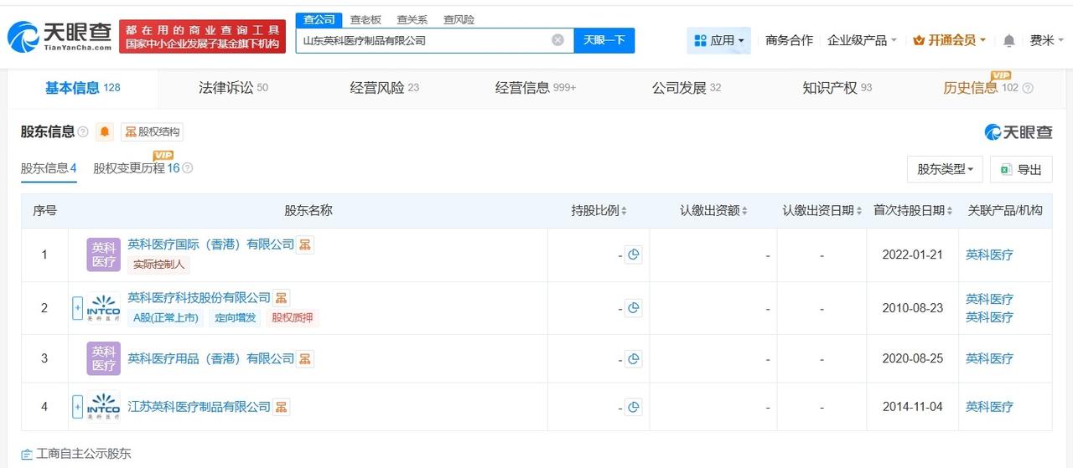This screenshot has height=468, width=1073.
Task: Clear the search box with X icon
Action: coord(557,40)
